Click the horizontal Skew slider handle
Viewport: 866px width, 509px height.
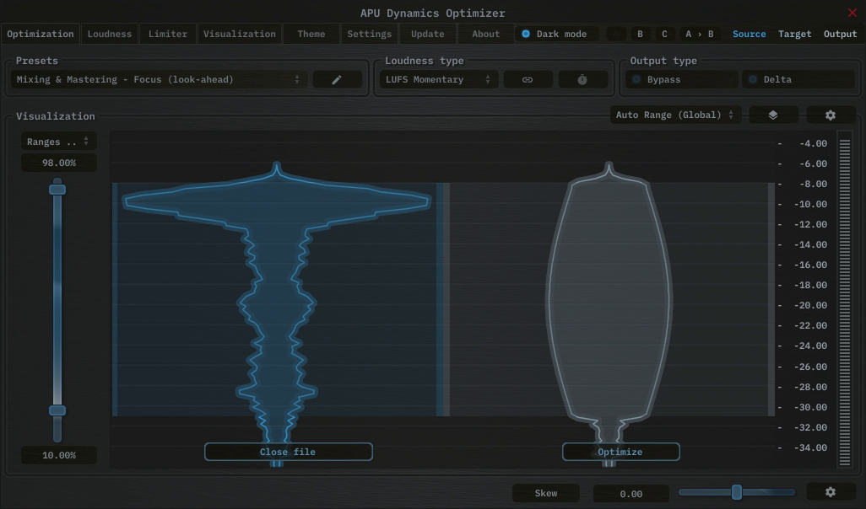(x=737, y=492)
